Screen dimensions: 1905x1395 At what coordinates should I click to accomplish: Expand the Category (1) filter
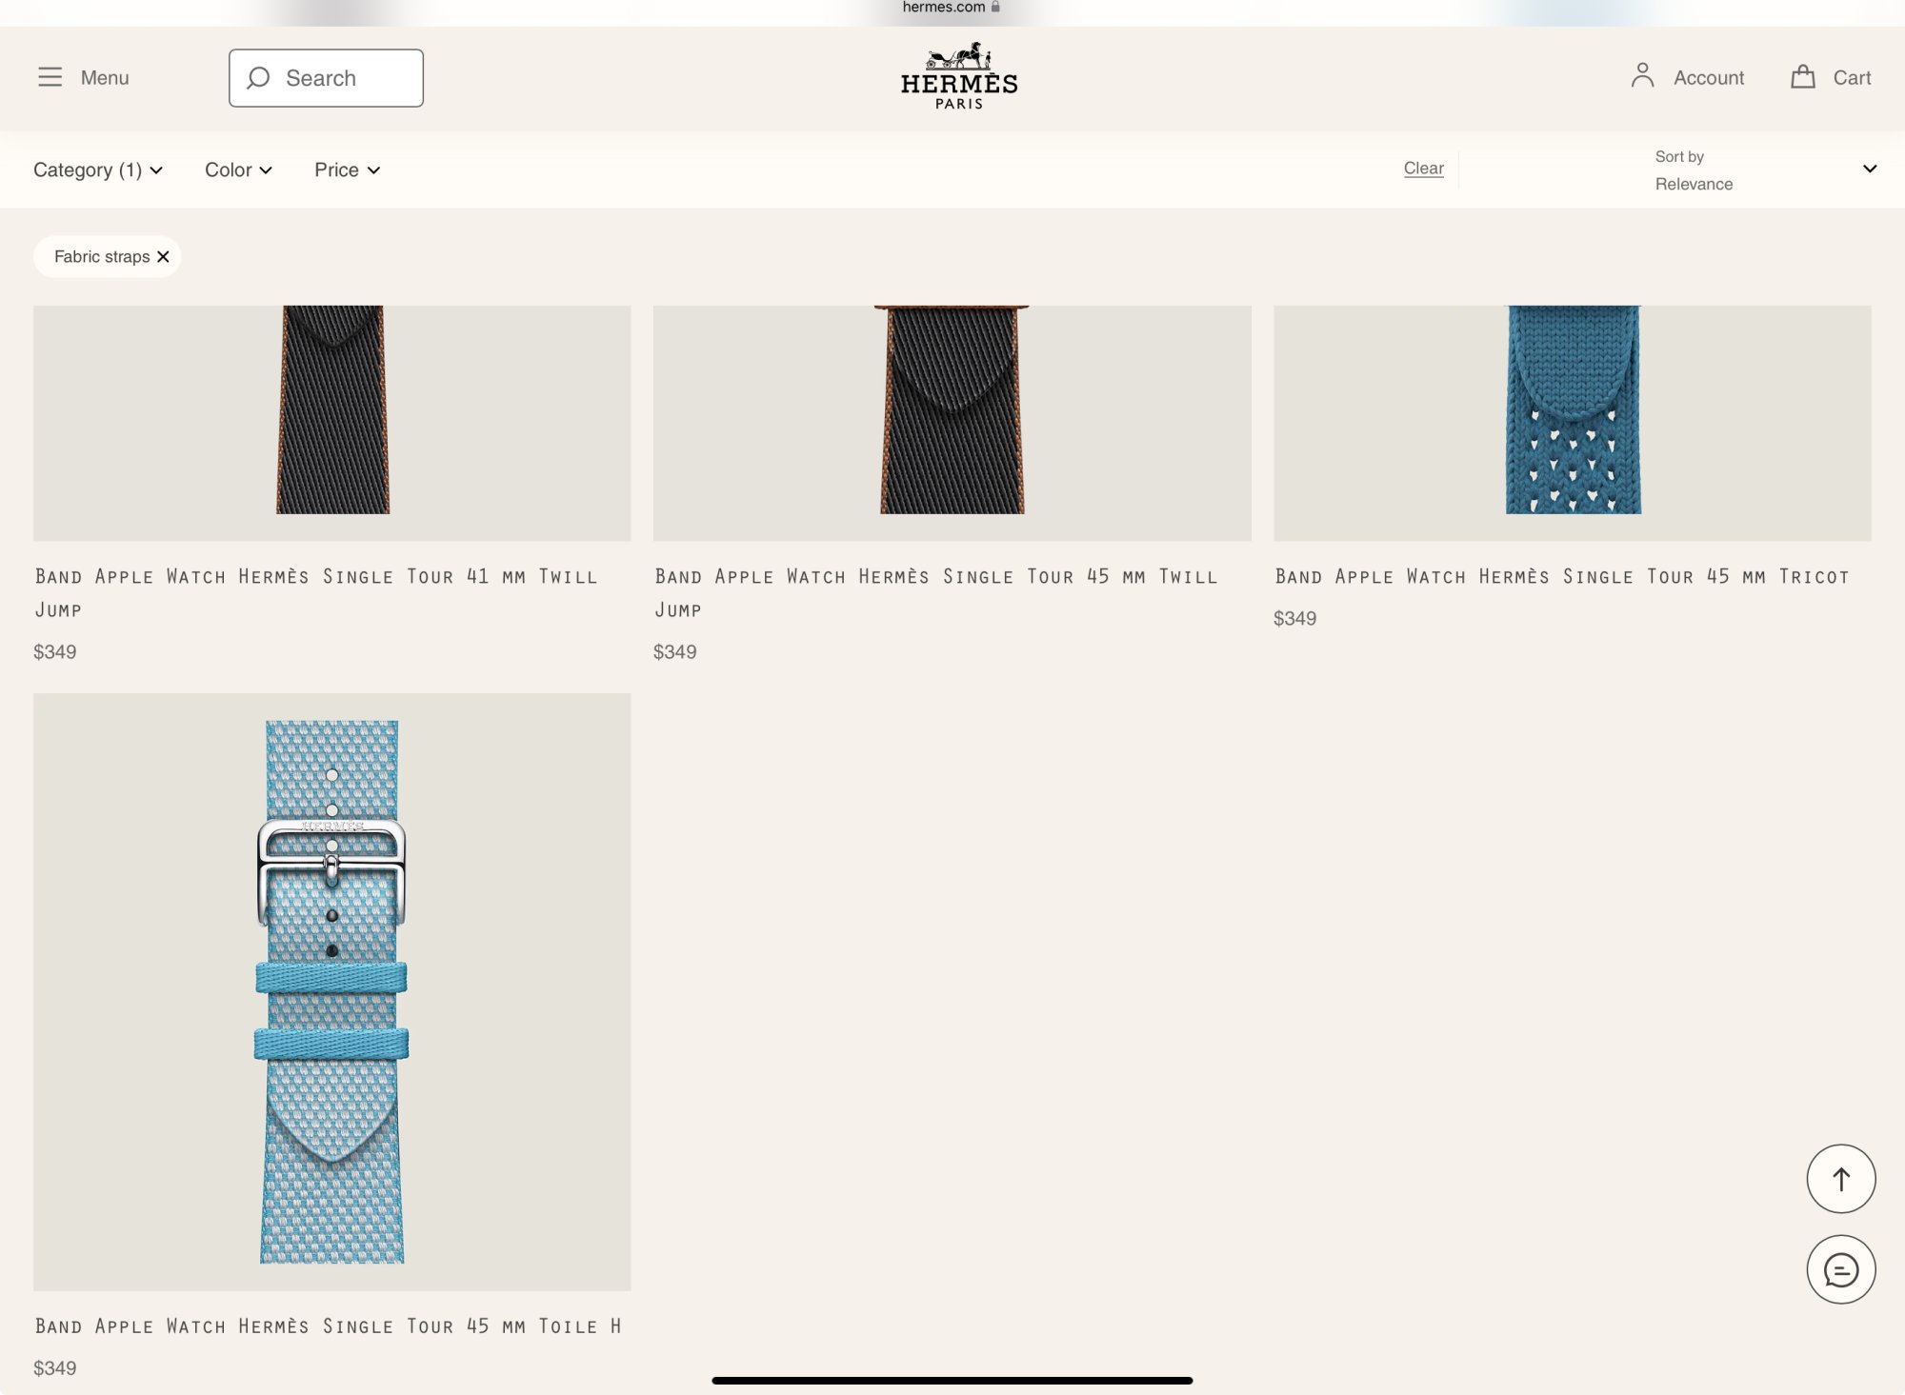tap(97, 169)
